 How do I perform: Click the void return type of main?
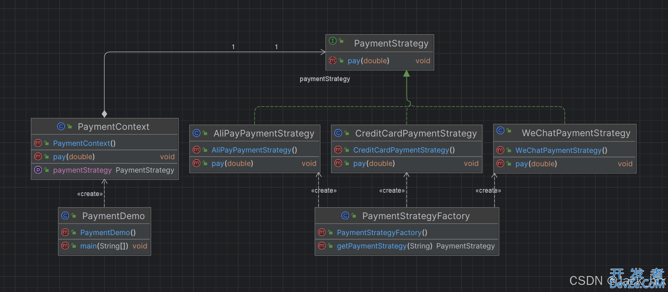point(140,246)
